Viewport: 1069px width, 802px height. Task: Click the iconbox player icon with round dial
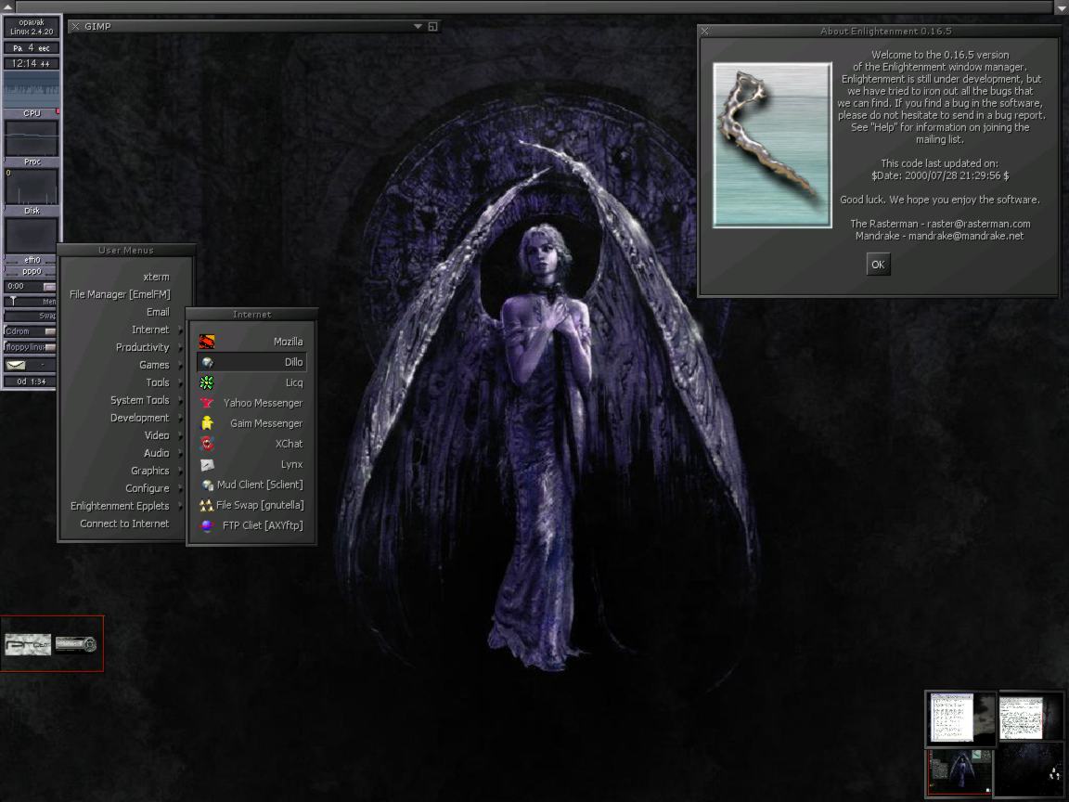(76, 644)
